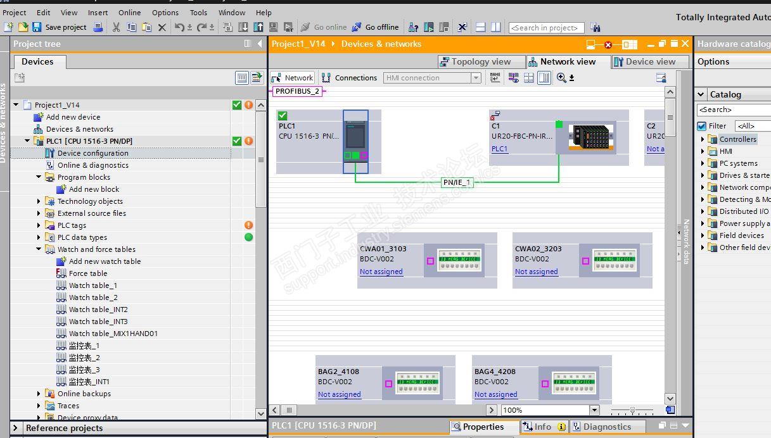Screen dimensions: 771x438
Task: Click the Download to device icon
Action: [x=243, y=27]
